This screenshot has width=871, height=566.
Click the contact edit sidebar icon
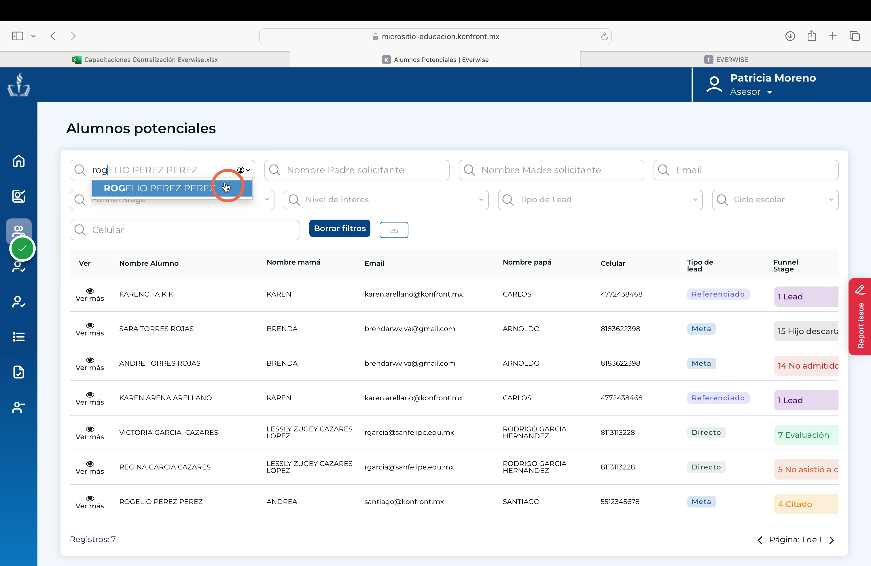pyautogui.click(x=19, y=196)
